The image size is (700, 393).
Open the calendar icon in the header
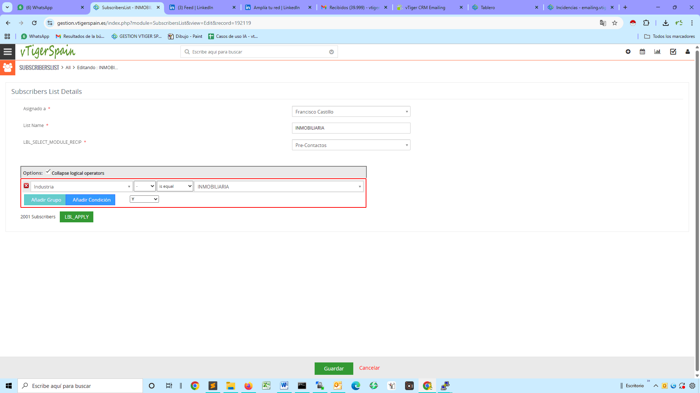point(642,52)
